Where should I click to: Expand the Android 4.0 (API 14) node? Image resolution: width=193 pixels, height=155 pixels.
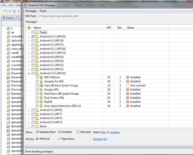click(29, 57)
